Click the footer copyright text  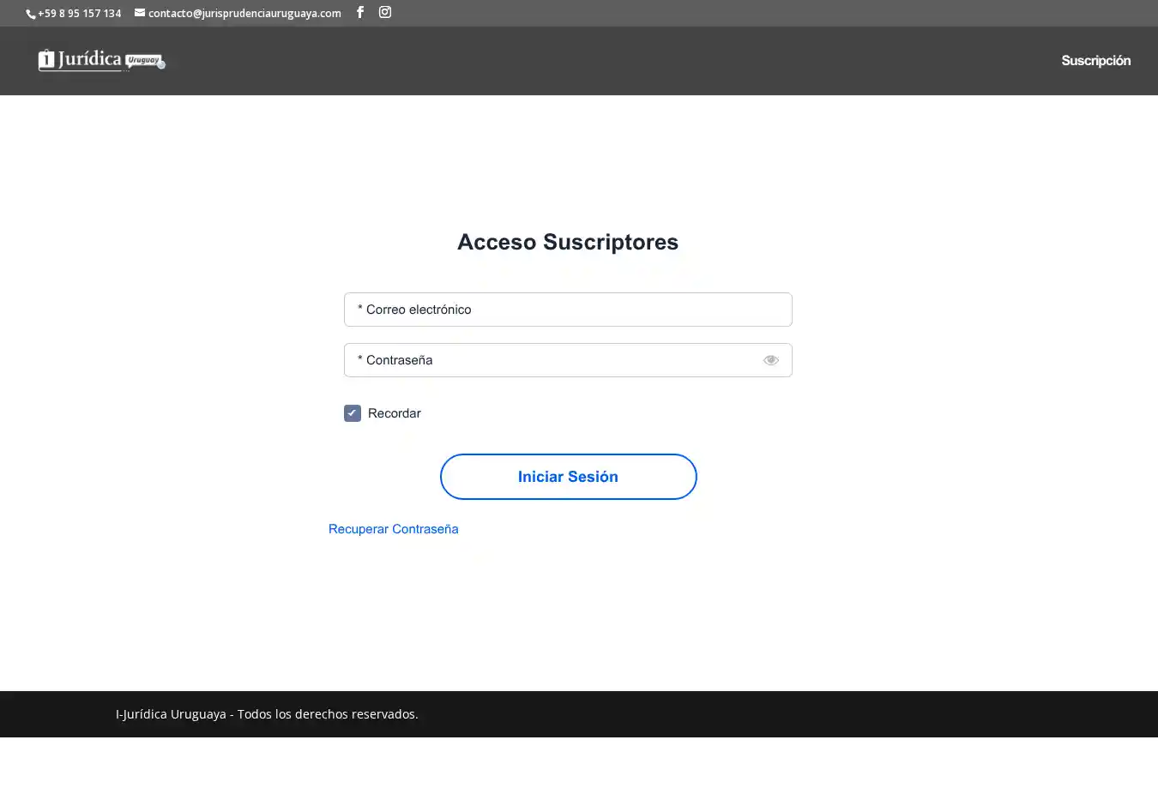(267, 714)
